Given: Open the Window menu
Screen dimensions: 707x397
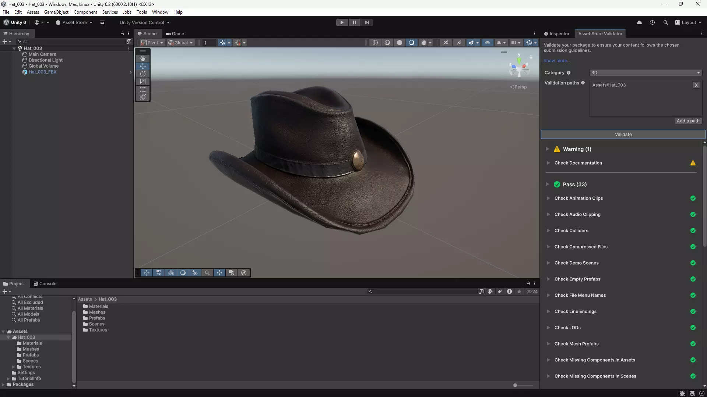Looking at the screenshot, I should [x=160, y=12].
